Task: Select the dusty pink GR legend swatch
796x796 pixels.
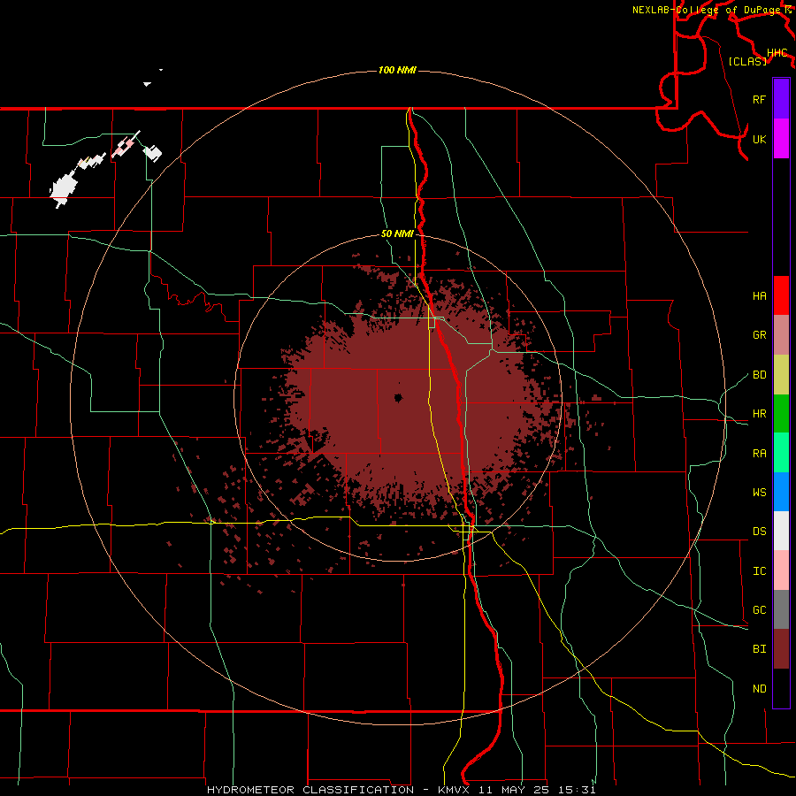Action: click(781, 335)
